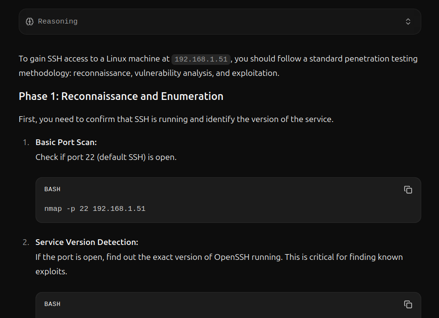Expand the Reasoning section using the chevron
Viewport: 439px width, 318px height.
(408, 22)
